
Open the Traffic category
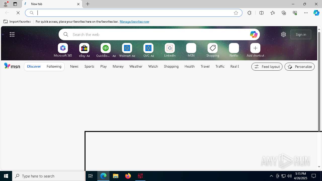point(220,66)
